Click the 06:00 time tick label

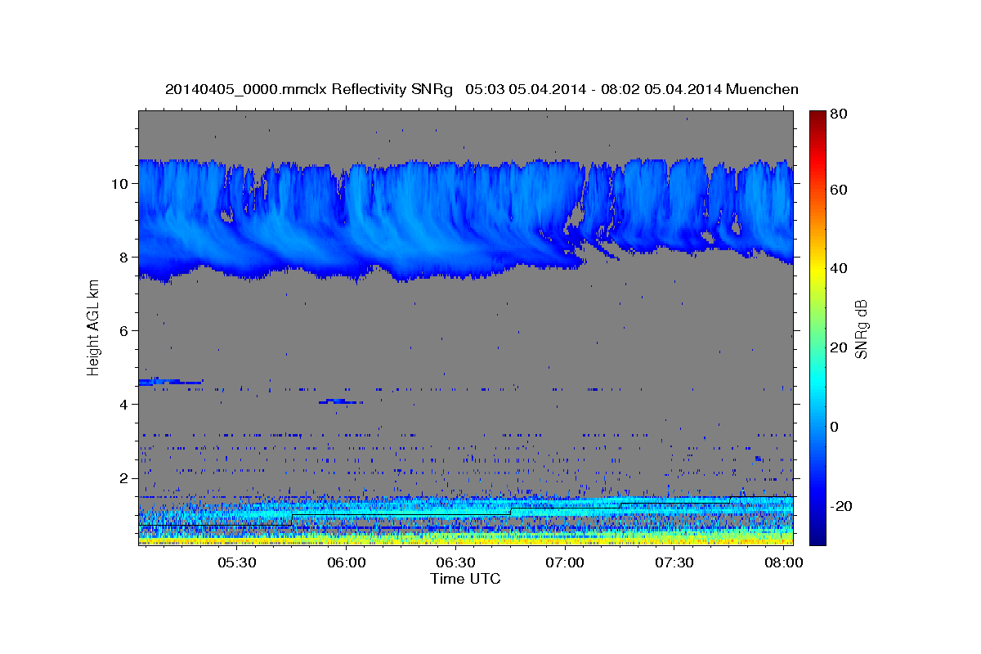point(346,563)
